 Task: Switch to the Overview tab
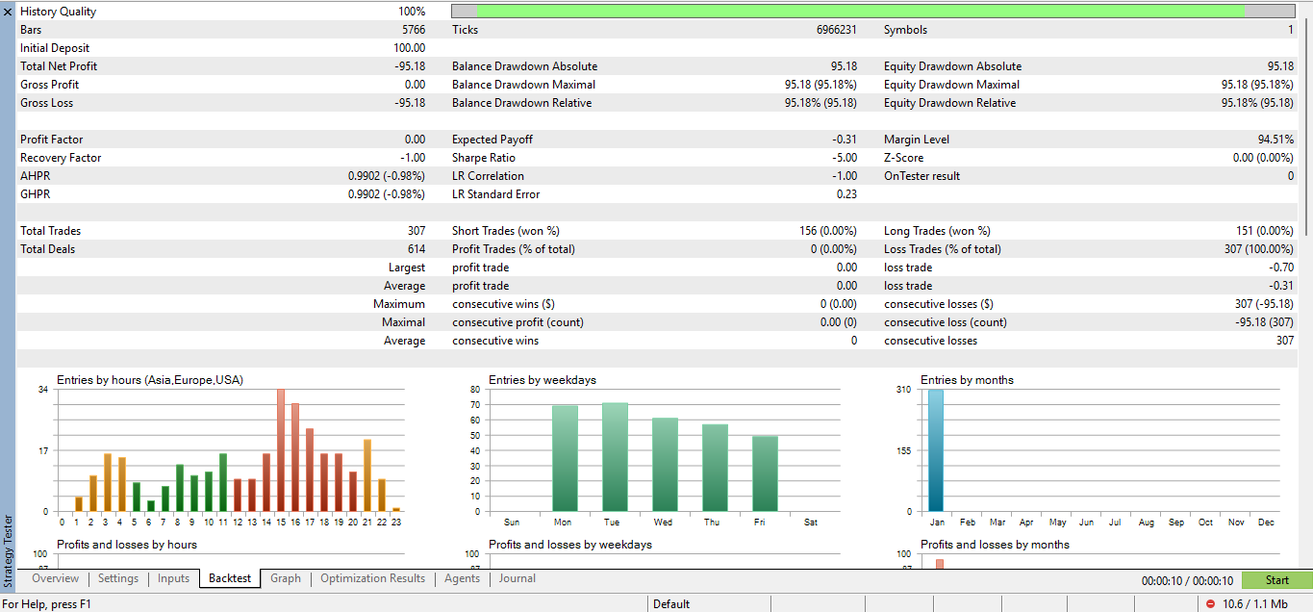[55, 578]
